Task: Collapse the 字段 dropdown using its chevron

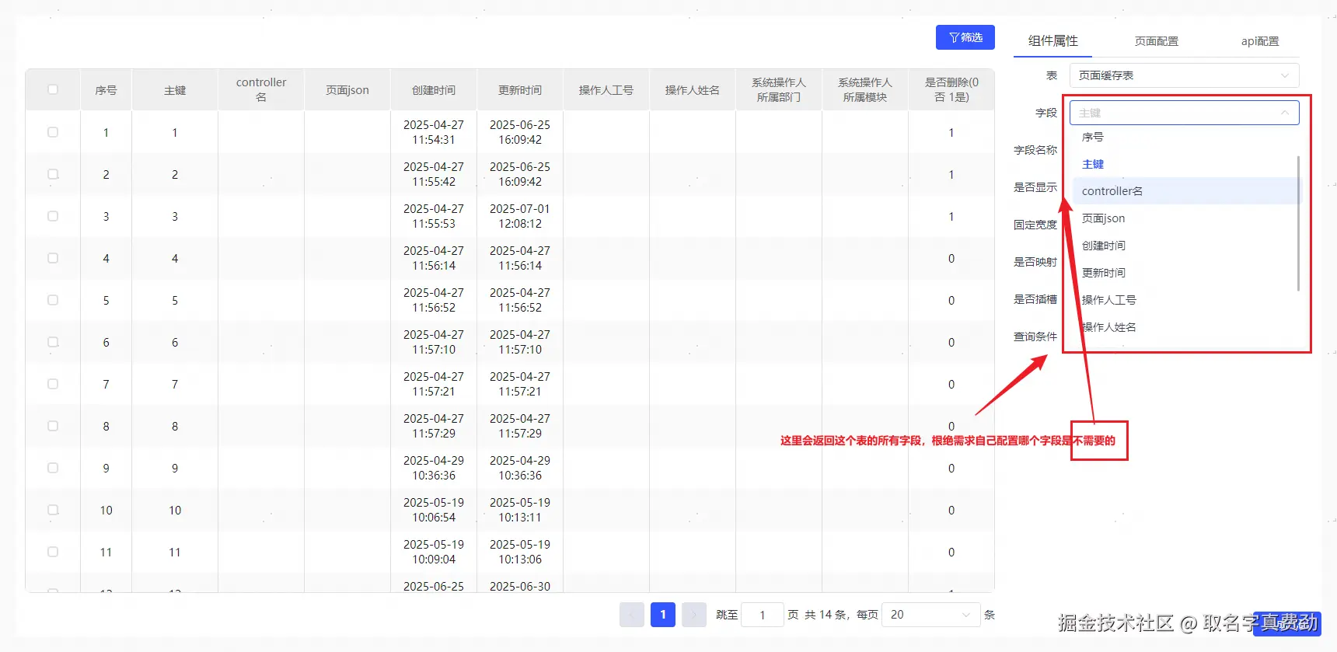Action: coord(1284,113)
